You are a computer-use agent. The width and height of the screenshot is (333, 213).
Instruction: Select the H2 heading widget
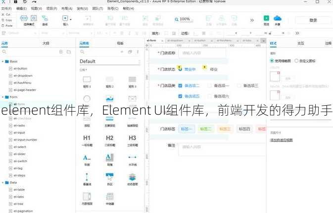point(109,141)
